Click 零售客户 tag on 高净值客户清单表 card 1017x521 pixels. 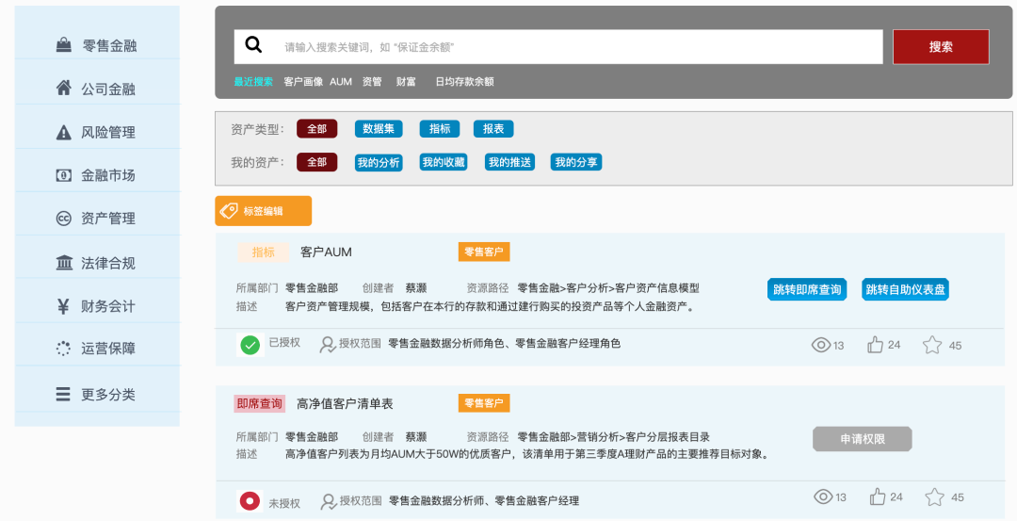point(484,403)
